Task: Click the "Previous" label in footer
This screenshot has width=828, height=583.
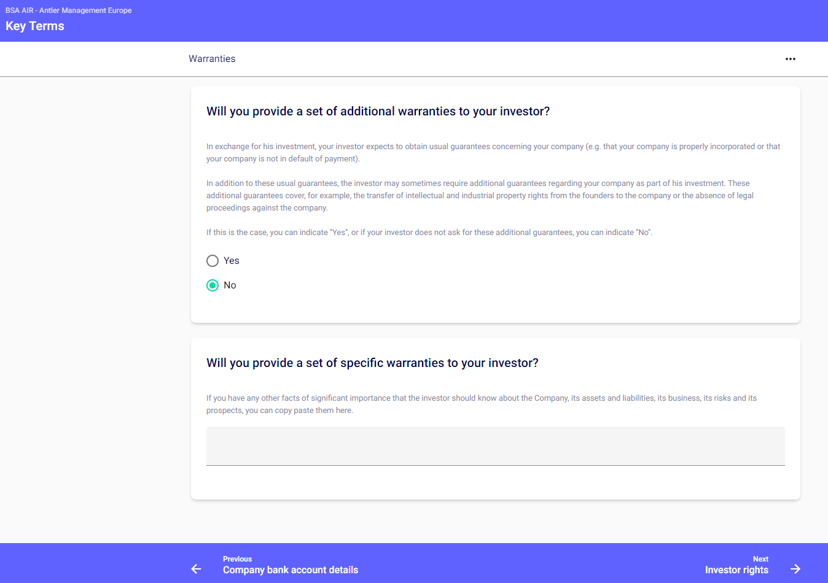Action: [x=237, y=559]
